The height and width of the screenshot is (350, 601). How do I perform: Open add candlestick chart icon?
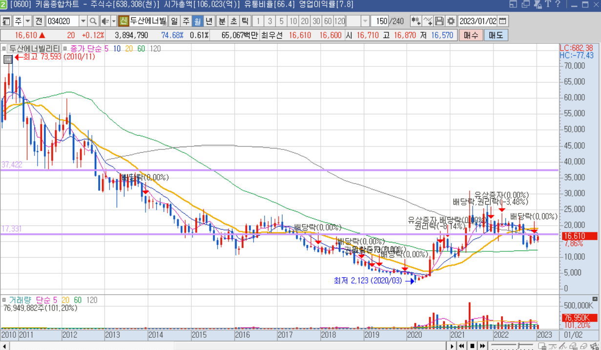click(415, 21)
